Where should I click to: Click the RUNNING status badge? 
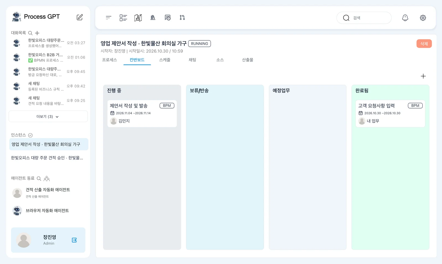point(199,44)
